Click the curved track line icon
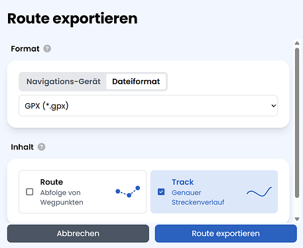303x248 pixels. point(259,192)
